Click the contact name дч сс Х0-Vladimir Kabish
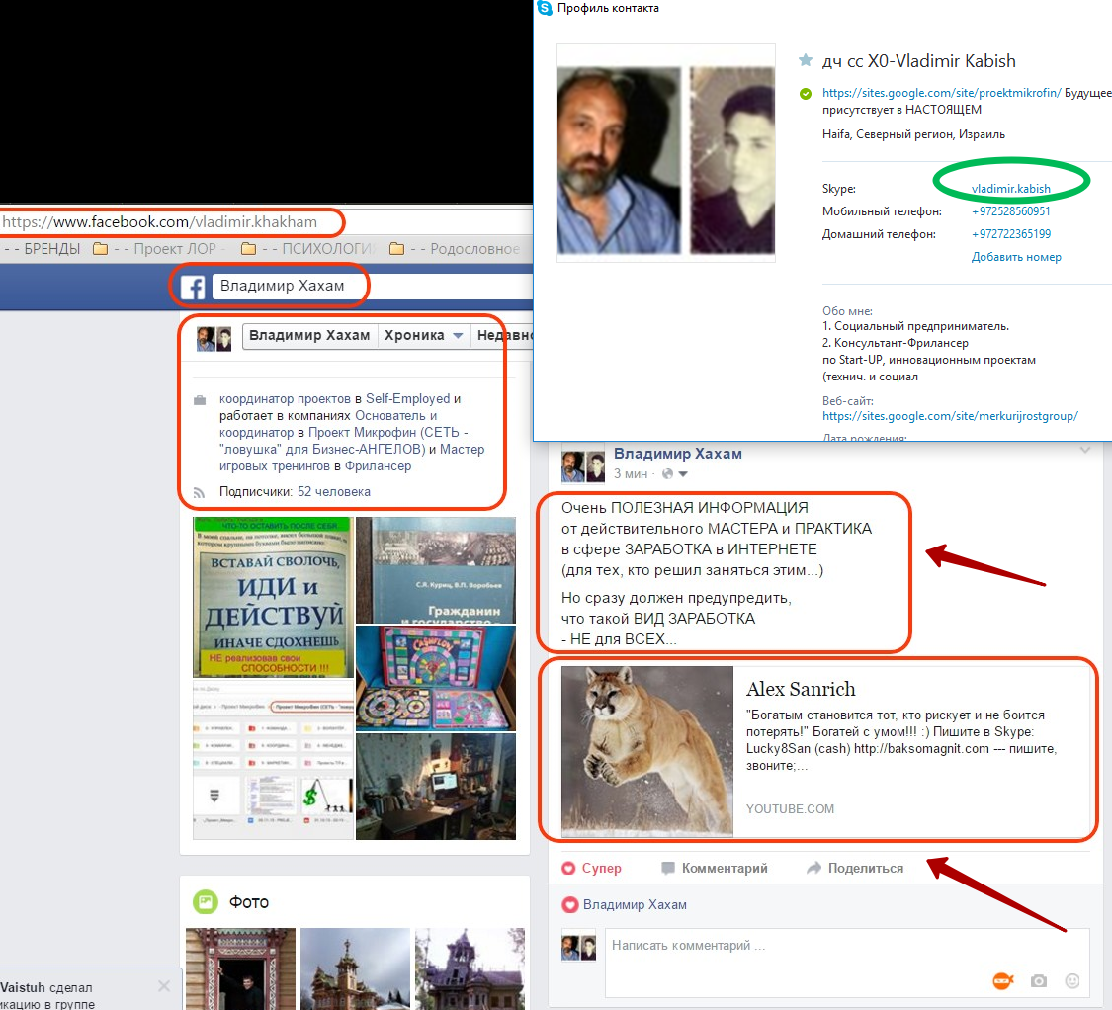The height and width of the screenshot is (1010, 1112). [x=918, y=61]
